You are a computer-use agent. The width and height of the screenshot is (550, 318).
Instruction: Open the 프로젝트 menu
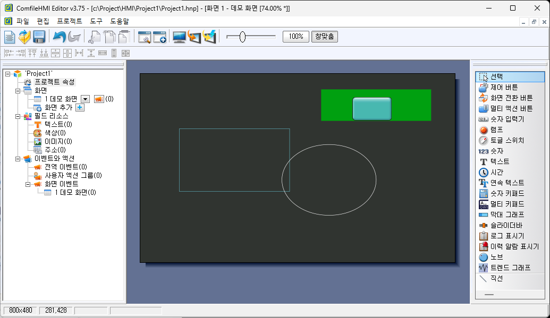(70, 21)
